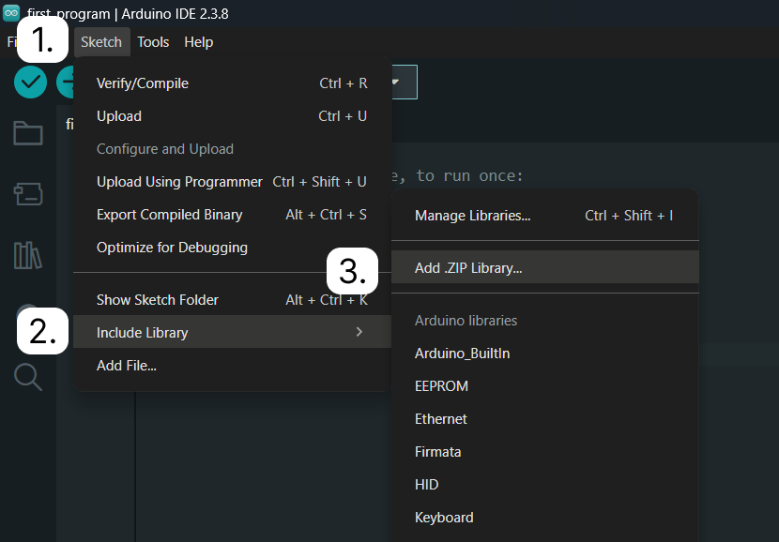Open the Boards Manager sidebar icon
The image size is (779, 542).
[28, 194]
